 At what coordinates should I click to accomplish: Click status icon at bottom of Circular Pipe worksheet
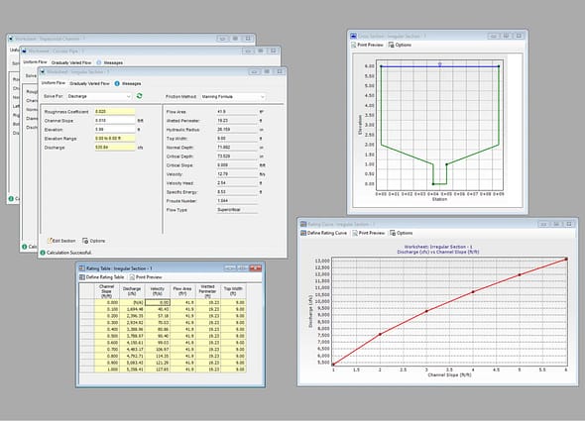[24, 247]
